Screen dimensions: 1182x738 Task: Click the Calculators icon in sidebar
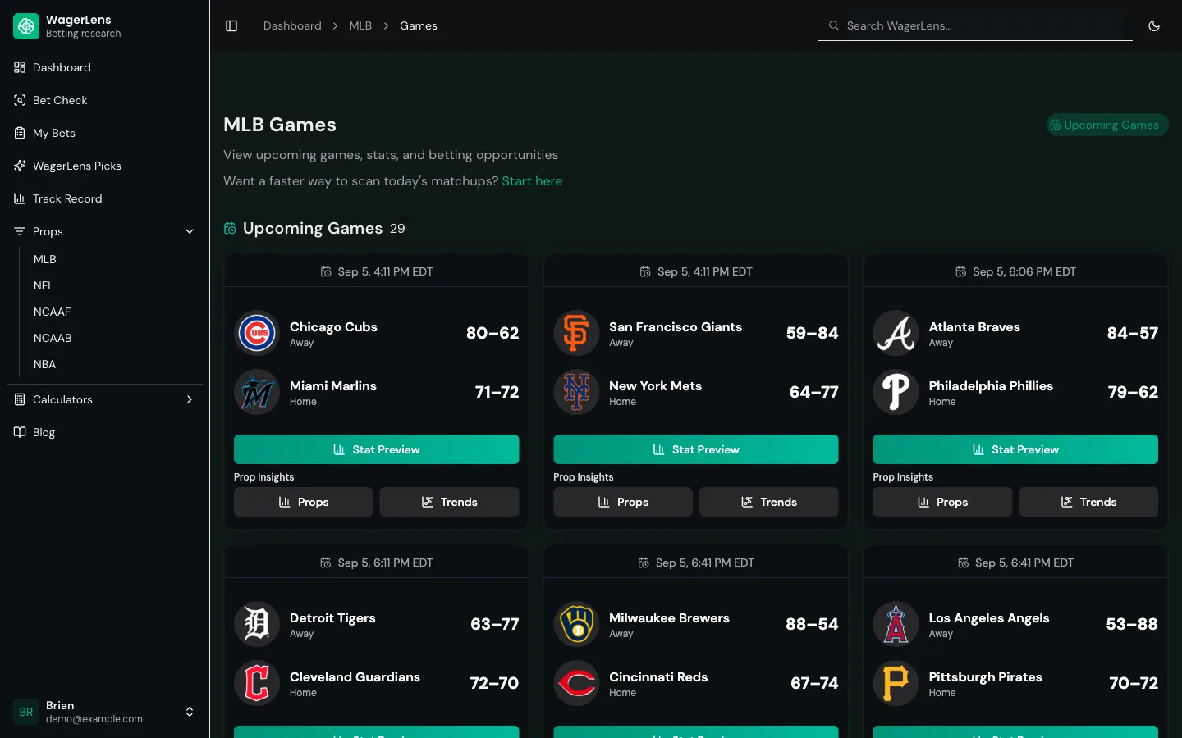coord(20,399)
